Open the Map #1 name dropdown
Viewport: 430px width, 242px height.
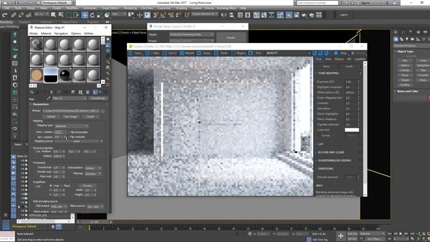tap(70, 98)
